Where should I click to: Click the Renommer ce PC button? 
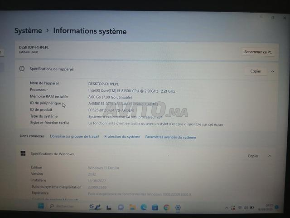click(258, 52)
